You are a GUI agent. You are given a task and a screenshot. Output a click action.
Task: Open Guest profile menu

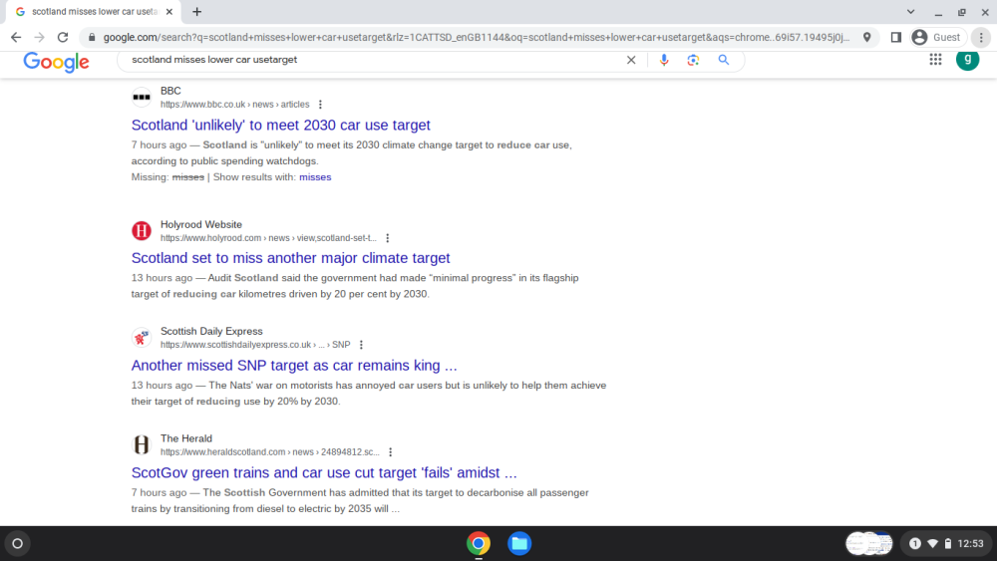[937, 38]
